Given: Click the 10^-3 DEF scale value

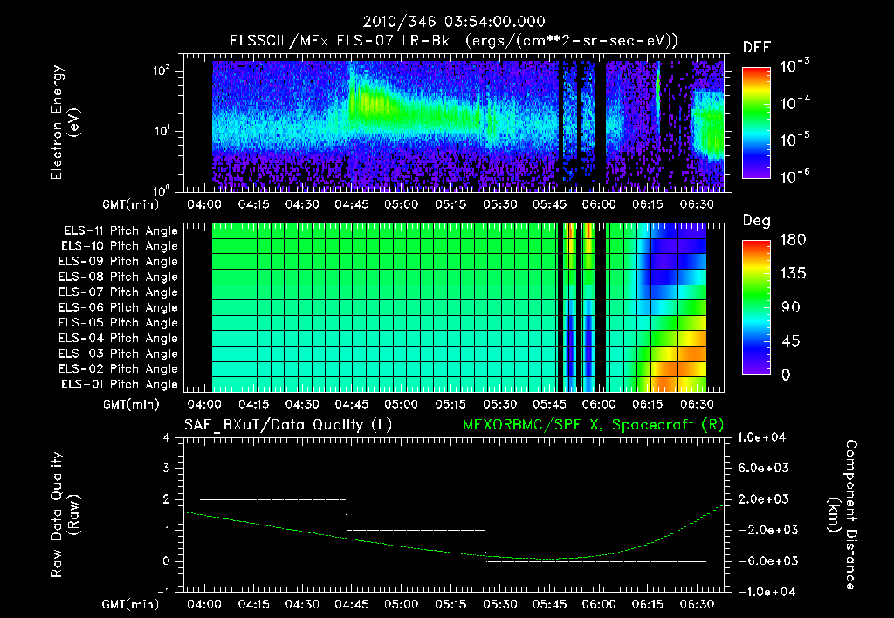Looking at the screenshot, I should pos(795,66).
